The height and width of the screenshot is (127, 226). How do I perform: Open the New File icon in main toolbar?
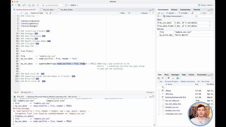coord(13,5)
